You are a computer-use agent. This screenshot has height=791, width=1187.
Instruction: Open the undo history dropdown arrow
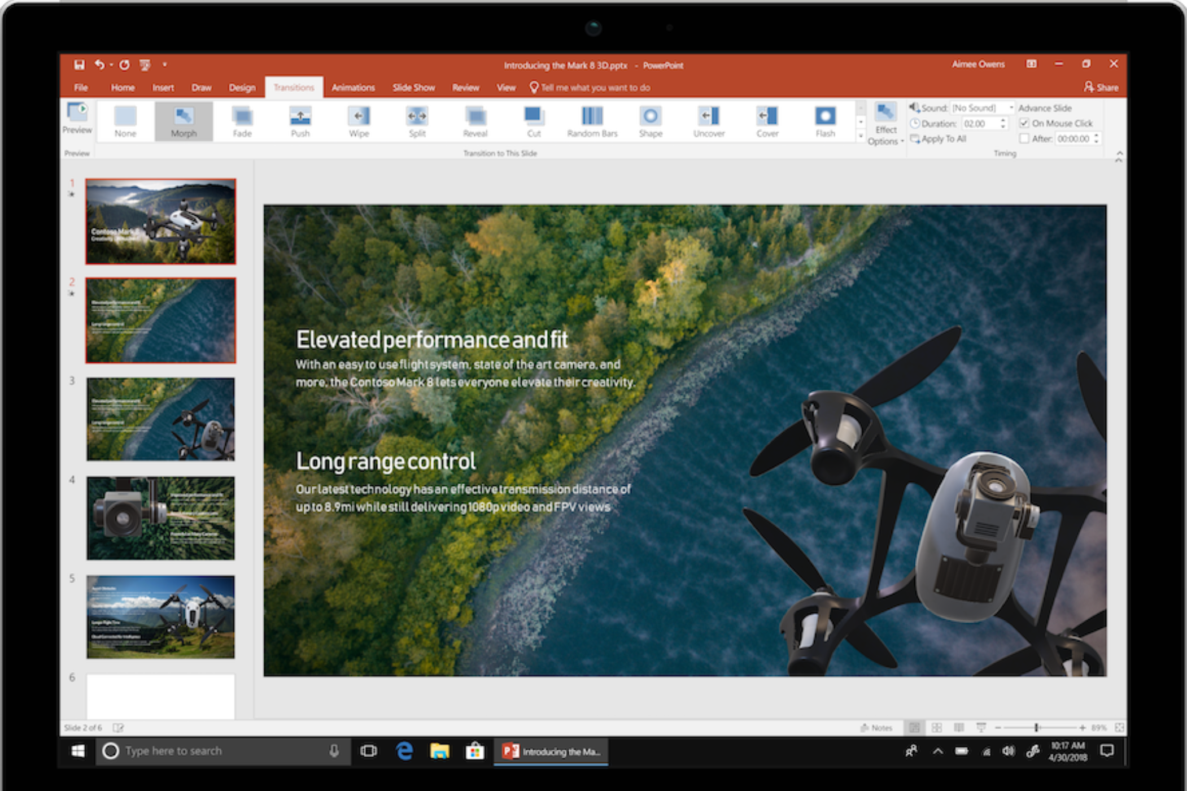pos(111,64)
